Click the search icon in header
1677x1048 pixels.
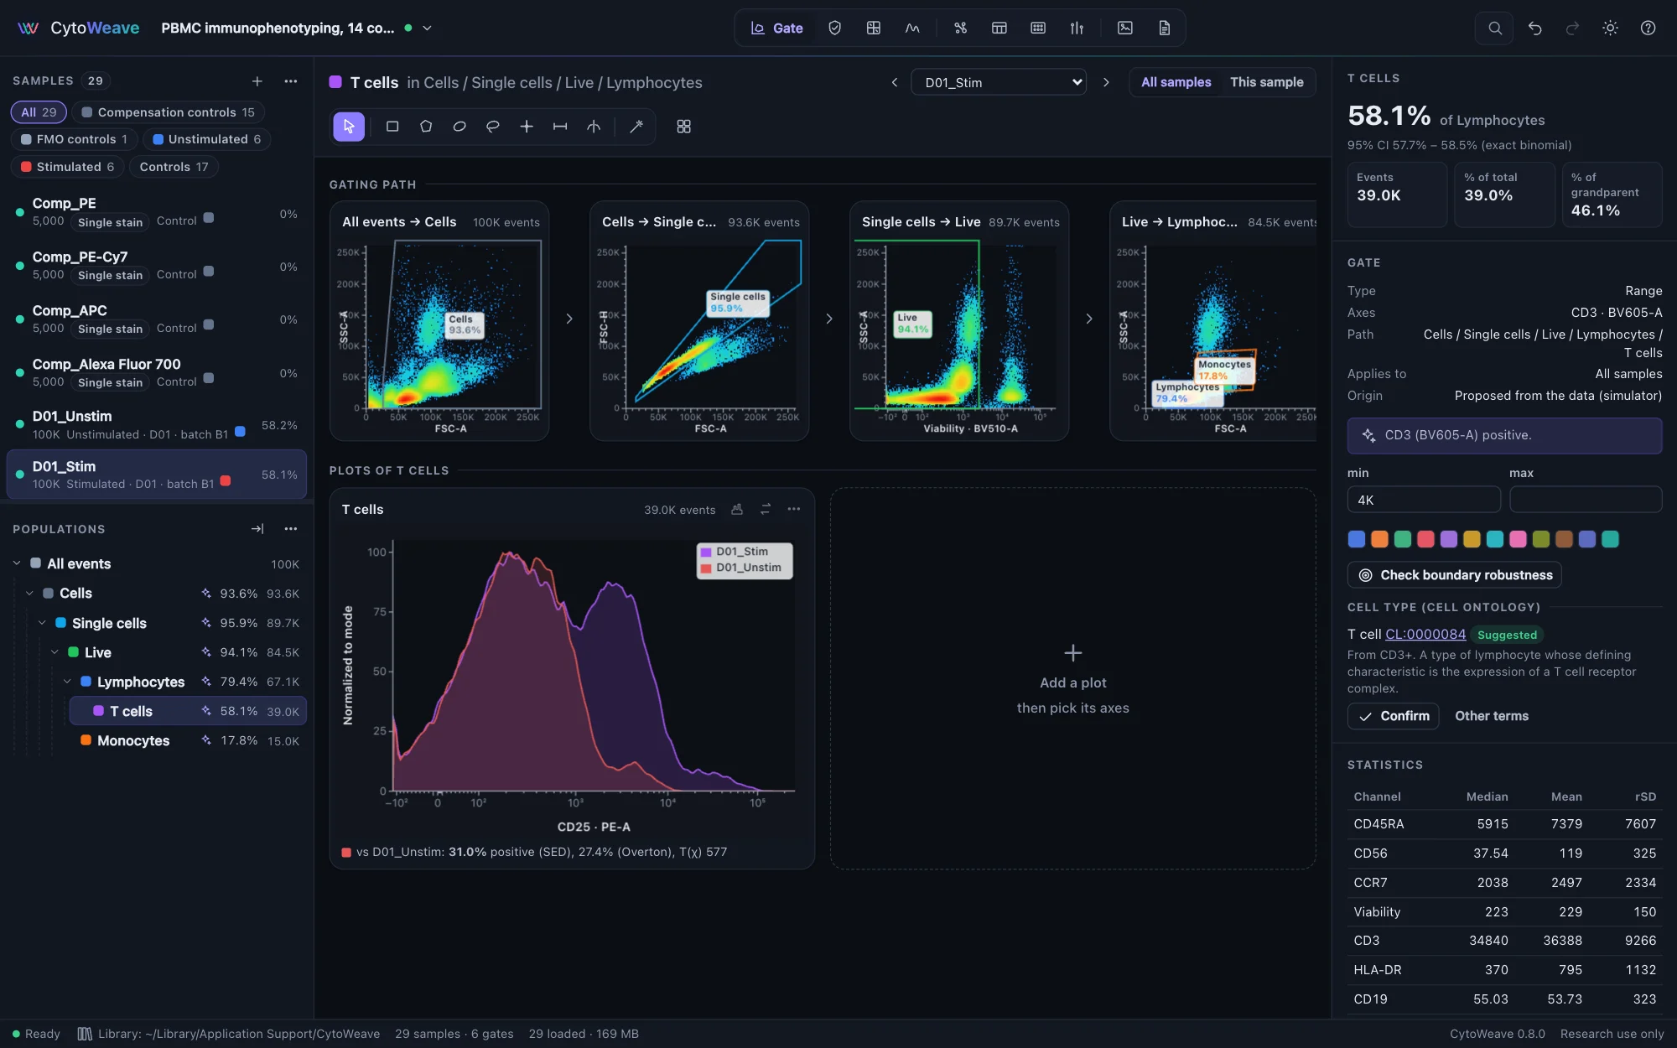pos(1495,28)
